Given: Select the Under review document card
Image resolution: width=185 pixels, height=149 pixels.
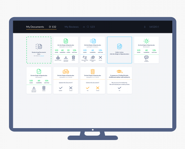Looking at the screenshot, I should click(x=120, y=50).
